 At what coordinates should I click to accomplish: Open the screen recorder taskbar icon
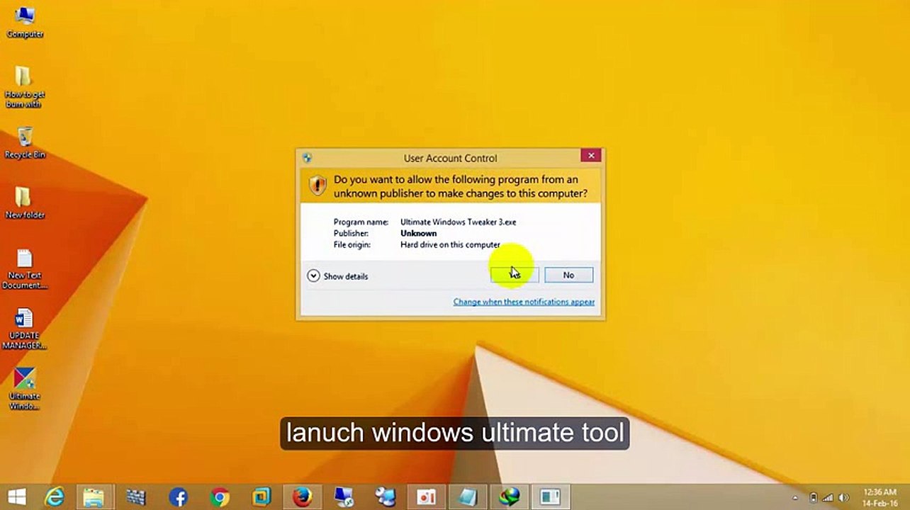click(x=427, y=497)
